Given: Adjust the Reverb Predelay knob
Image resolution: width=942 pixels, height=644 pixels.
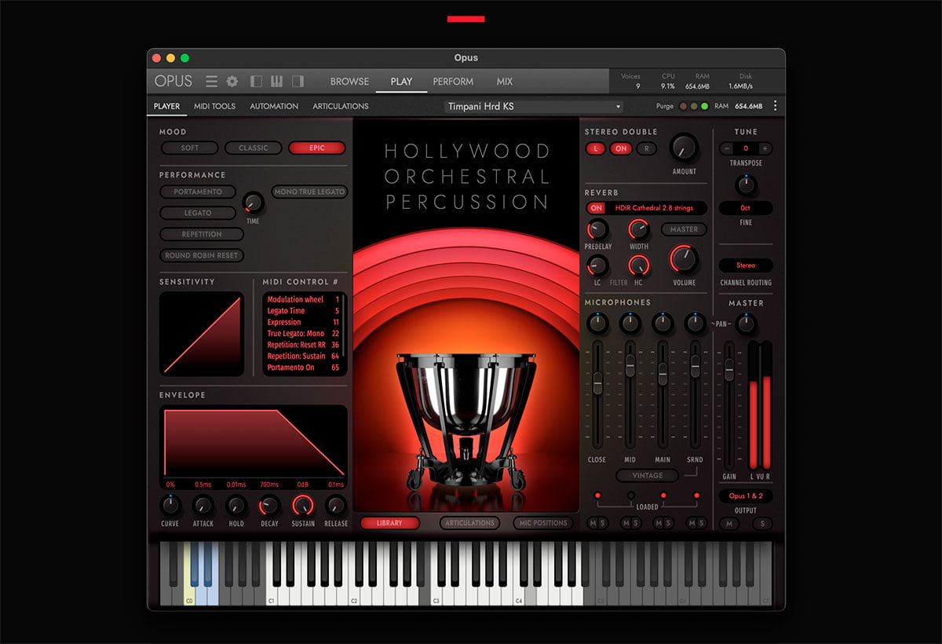Looking at the screenshot, I should point(597,229).
